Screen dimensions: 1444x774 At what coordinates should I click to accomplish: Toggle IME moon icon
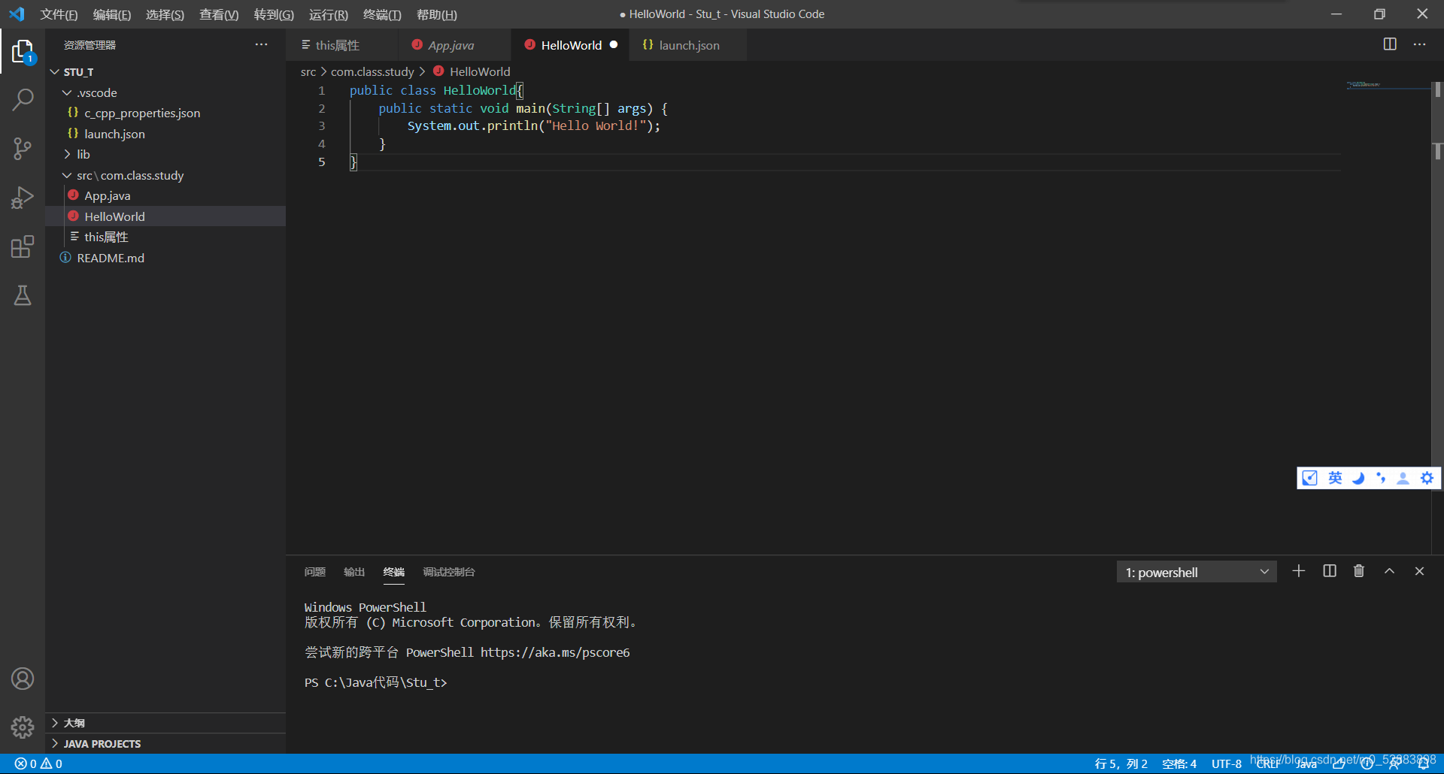click(x=1358, y=478)
